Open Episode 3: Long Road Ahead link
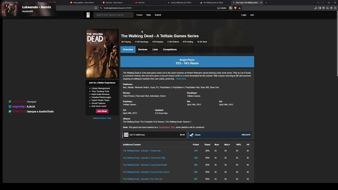The height and width of the screenshot is (190, 338). (145, 165)
